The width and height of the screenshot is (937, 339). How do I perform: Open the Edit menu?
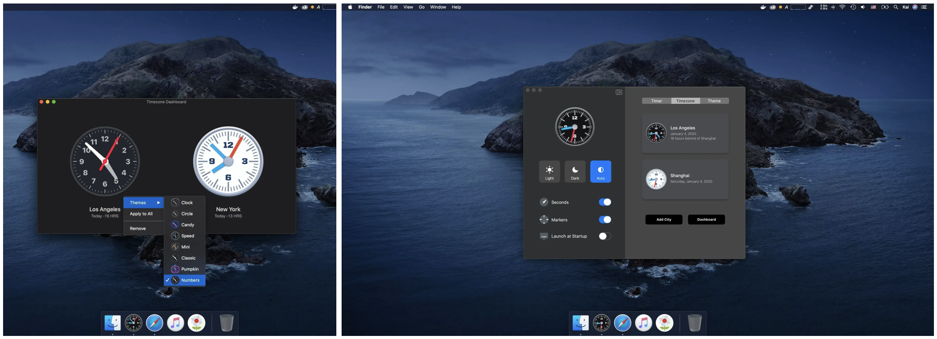click(394, 7)
